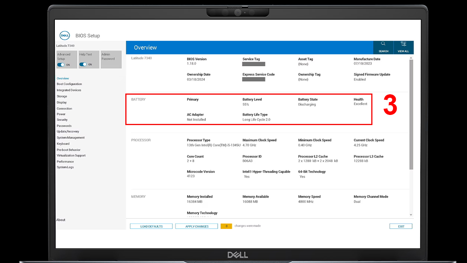
Task: Open Security settings
Action: (62, 120)
